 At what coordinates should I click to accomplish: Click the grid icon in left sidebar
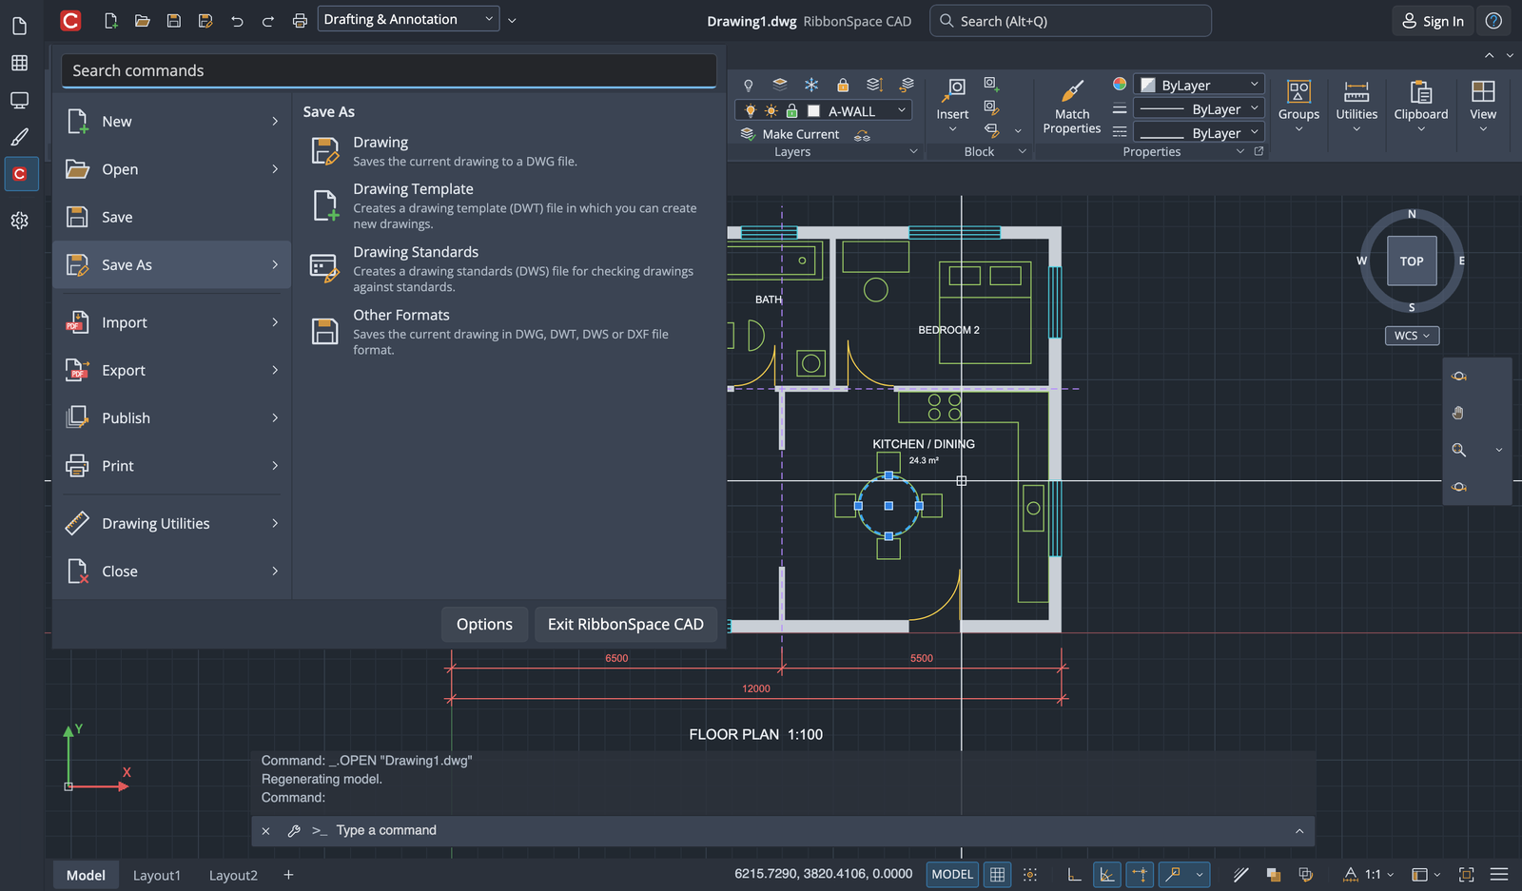point(19,63)
